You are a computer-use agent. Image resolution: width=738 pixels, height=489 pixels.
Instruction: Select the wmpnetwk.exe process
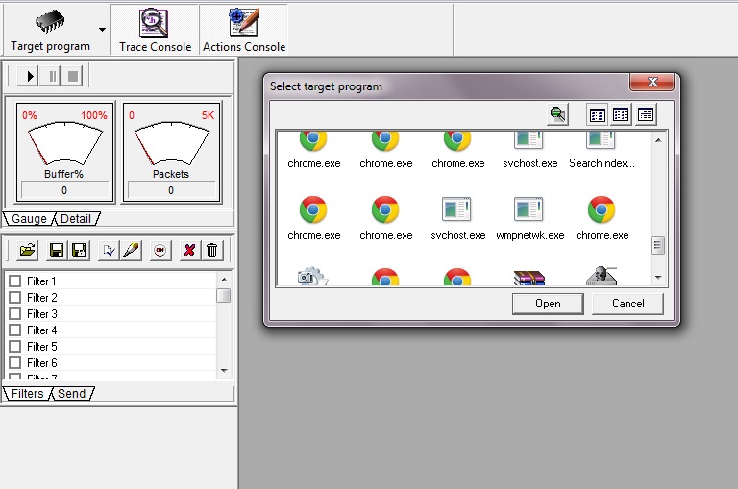pos(530,219)
